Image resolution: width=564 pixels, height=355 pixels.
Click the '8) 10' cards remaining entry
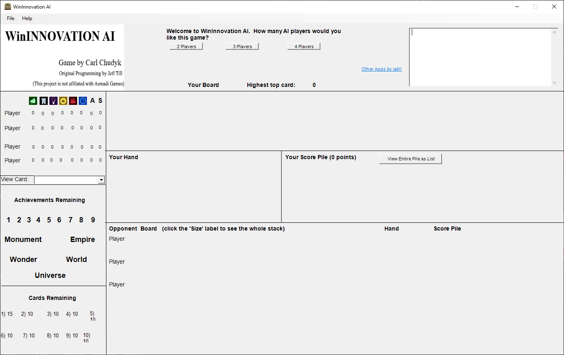coord(53,336)
